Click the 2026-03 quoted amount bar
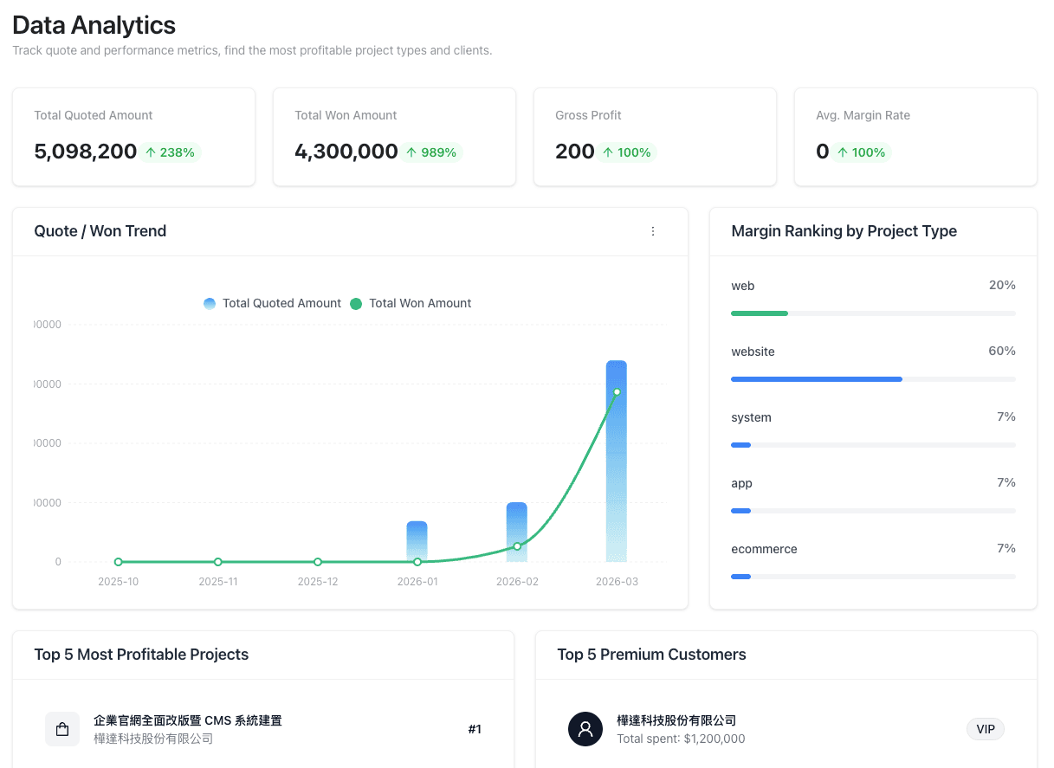The width and height of the screenshot is (1054, 768). [616, 461]
